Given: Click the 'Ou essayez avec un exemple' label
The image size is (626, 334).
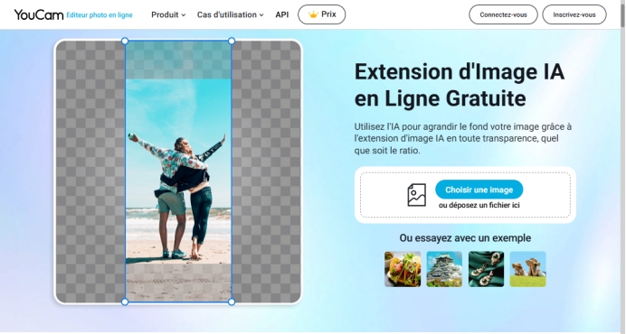Looking at the screenshot, I should click(465, 238).
